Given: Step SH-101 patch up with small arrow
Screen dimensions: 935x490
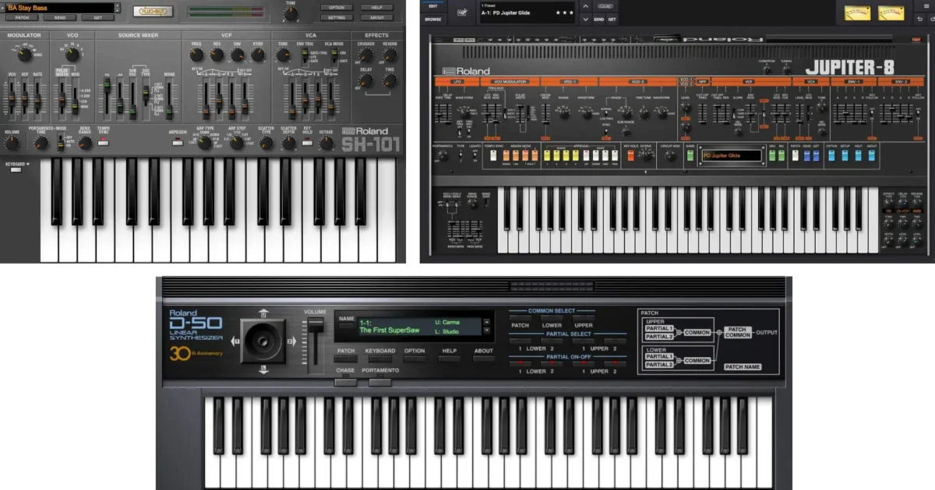Looking at the screenshot, I should coord(117,5).
